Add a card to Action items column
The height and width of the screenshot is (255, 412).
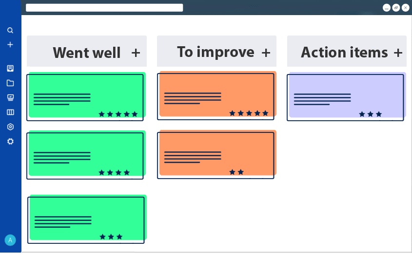398,53
